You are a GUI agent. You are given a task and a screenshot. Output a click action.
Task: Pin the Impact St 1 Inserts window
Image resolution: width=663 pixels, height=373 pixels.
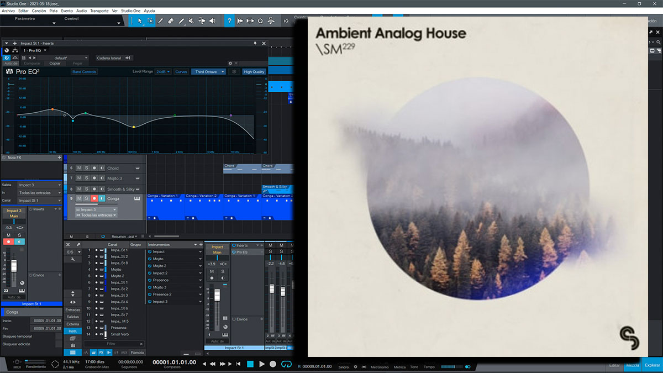(255, 43)
